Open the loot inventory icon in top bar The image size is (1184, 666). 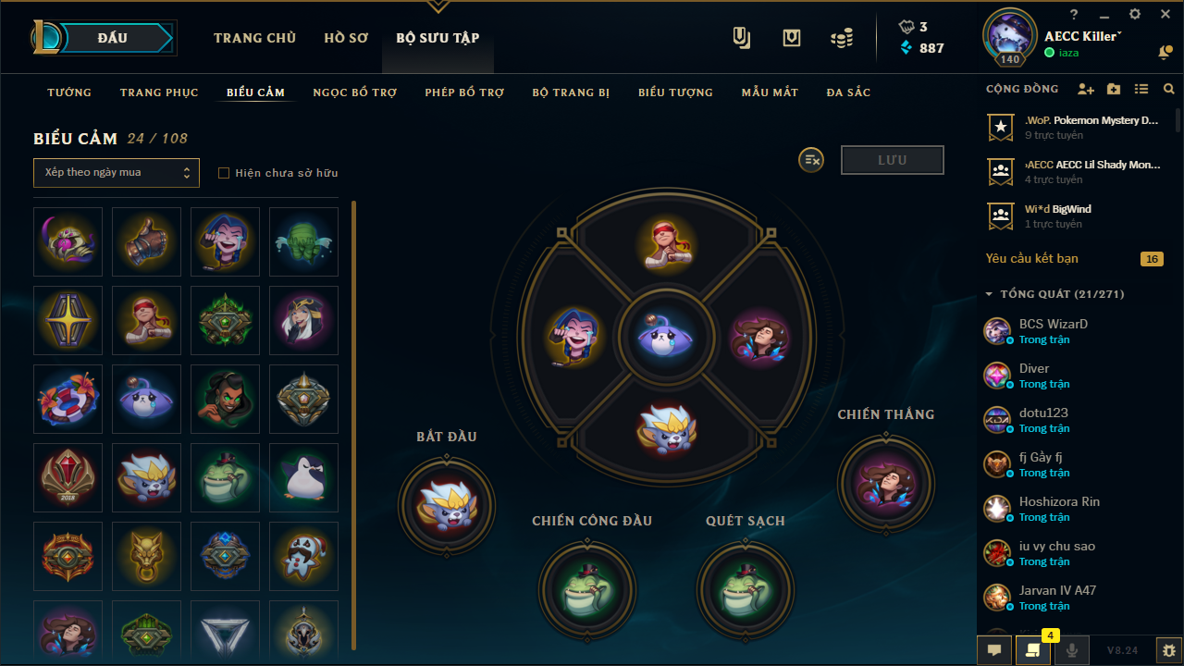point(791,38)
